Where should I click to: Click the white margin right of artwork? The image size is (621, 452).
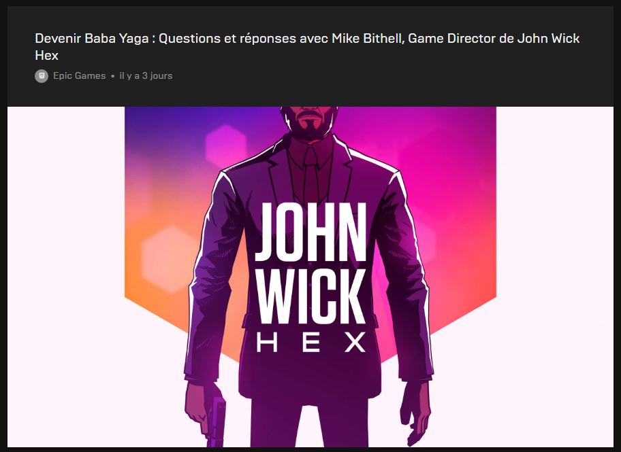click(554, 277)
